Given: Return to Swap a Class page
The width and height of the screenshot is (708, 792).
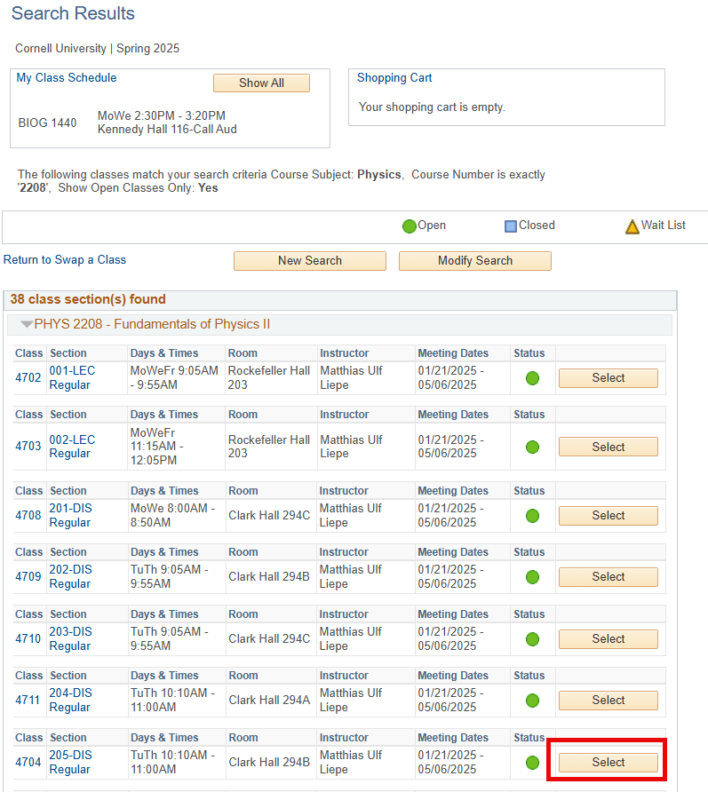Looking at the screenshot, I should tap(65, 260).
